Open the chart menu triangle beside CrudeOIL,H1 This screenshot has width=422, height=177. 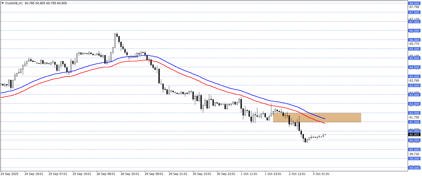pos(3,3)
